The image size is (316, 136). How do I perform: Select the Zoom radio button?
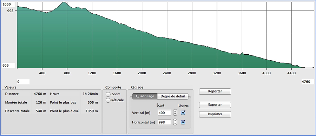coord(108,94)
